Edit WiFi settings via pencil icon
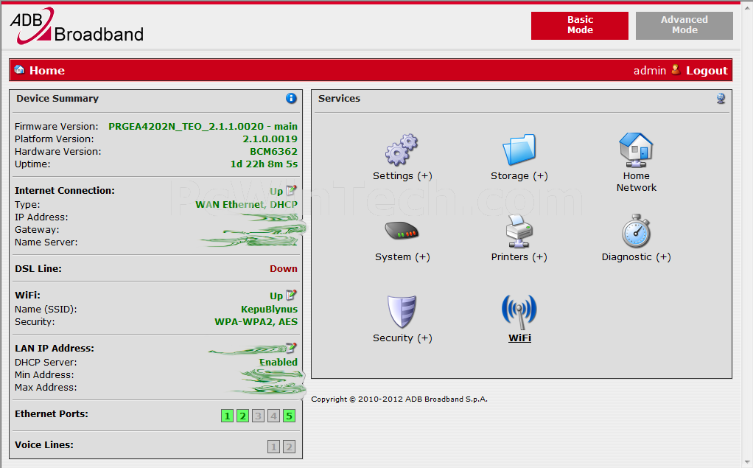The width and height of the screenshot is (753, 468). tap(292, 295)
